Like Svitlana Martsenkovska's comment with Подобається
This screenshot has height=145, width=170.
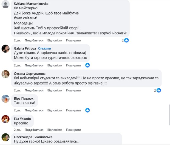[x=34, y=40]
